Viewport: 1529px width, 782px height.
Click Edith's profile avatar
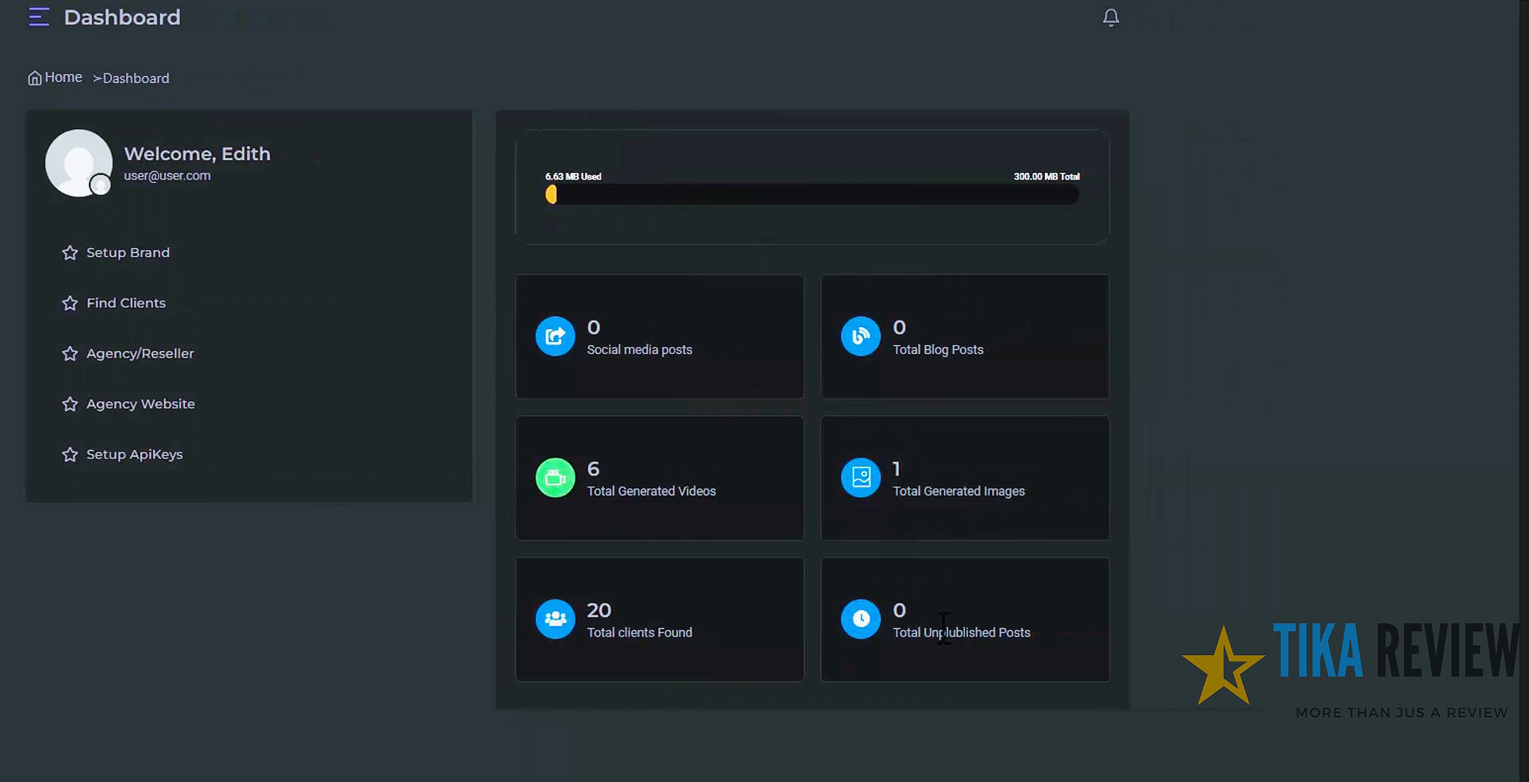79,162
